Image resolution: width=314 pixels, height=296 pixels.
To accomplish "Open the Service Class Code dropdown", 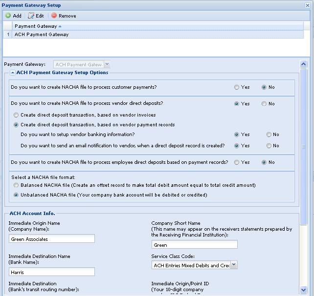I will click(x=234, y=265).
